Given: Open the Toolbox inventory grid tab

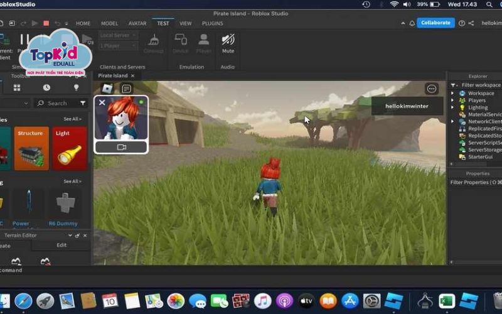Looking at the screenshot, I should pos(17,87).
